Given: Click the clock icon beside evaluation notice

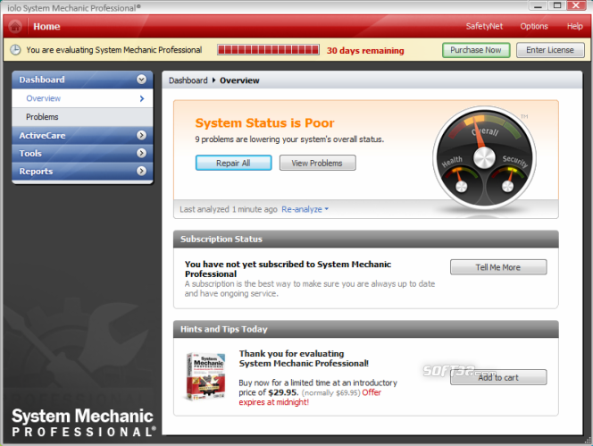Looking at the screenshot, I should (x=15, y=50).
